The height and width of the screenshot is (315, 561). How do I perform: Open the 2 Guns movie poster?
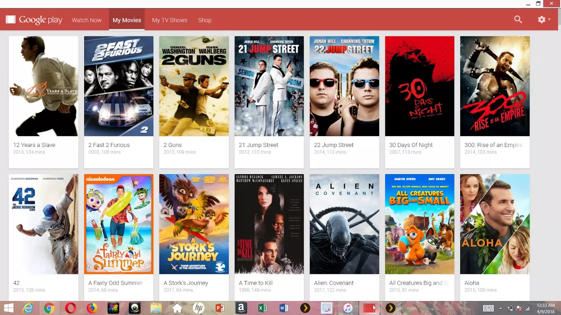(x=194, y=86)
